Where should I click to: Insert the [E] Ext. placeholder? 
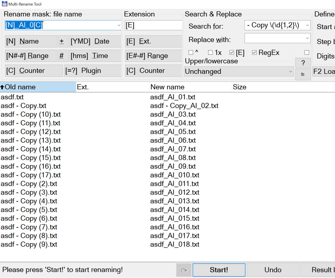(x=154, y=41)
